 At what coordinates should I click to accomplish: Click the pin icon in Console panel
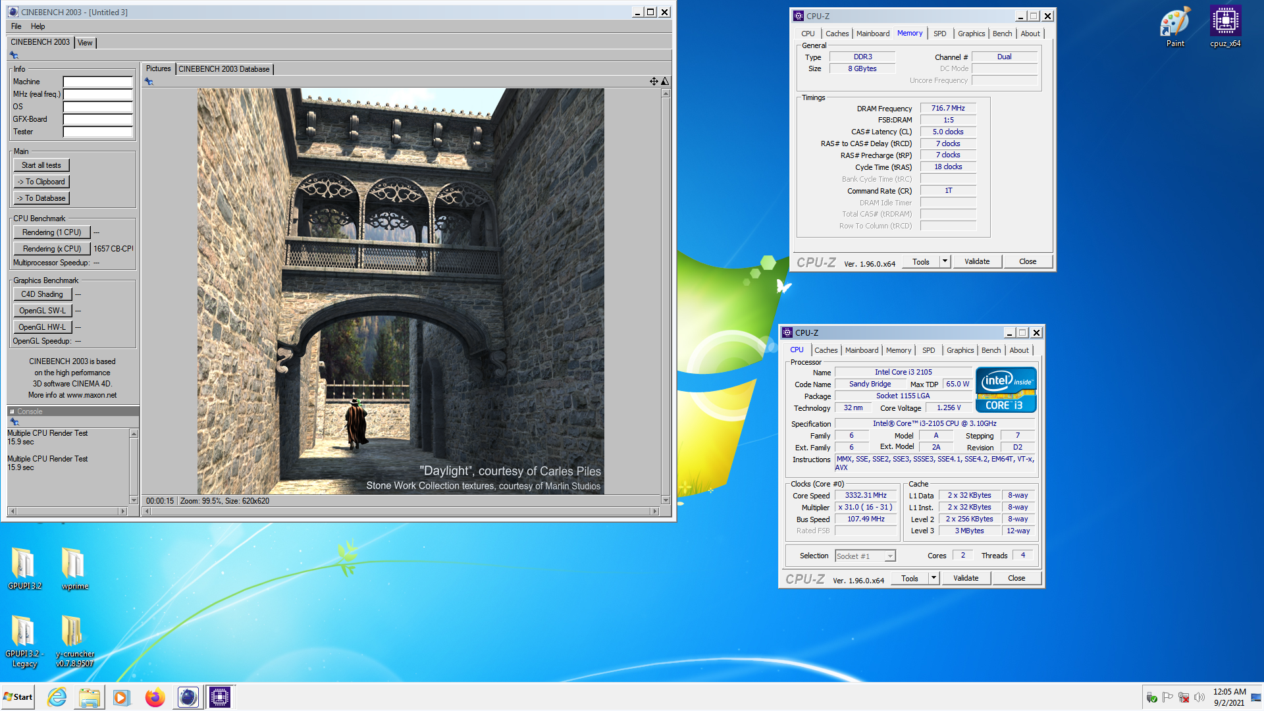[14, 422]
